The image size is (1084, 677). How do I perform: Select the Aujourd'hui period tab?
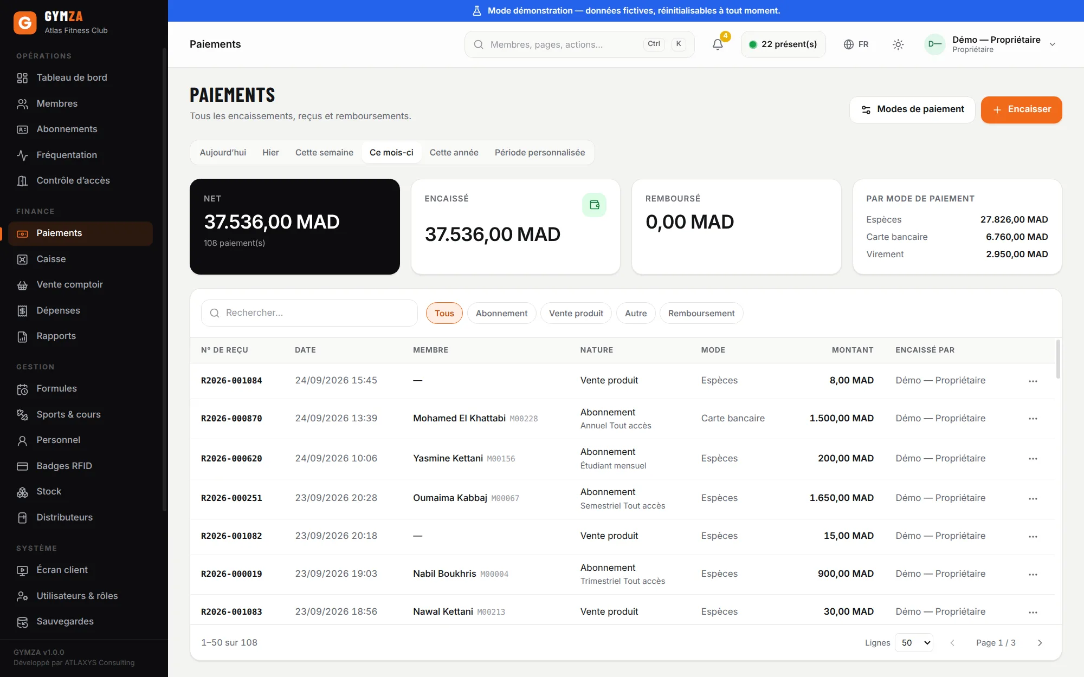point(223,153)
